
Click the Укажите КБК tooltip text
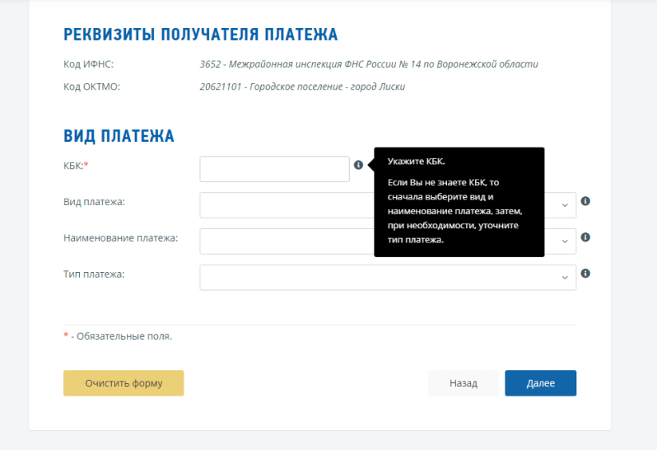tap(416, 161)
